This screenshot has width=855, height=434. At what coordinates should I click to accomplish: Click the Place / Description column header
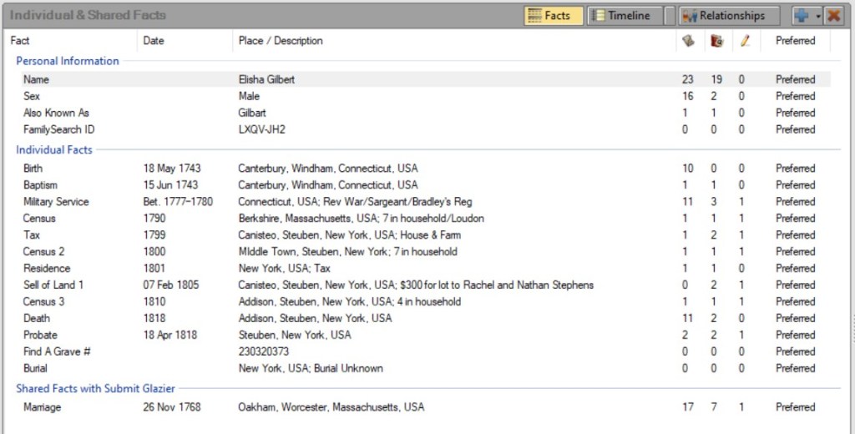tap(280, 40)
